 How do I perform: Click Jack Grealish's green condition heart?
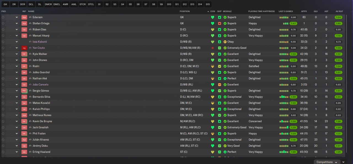point(212,127)
